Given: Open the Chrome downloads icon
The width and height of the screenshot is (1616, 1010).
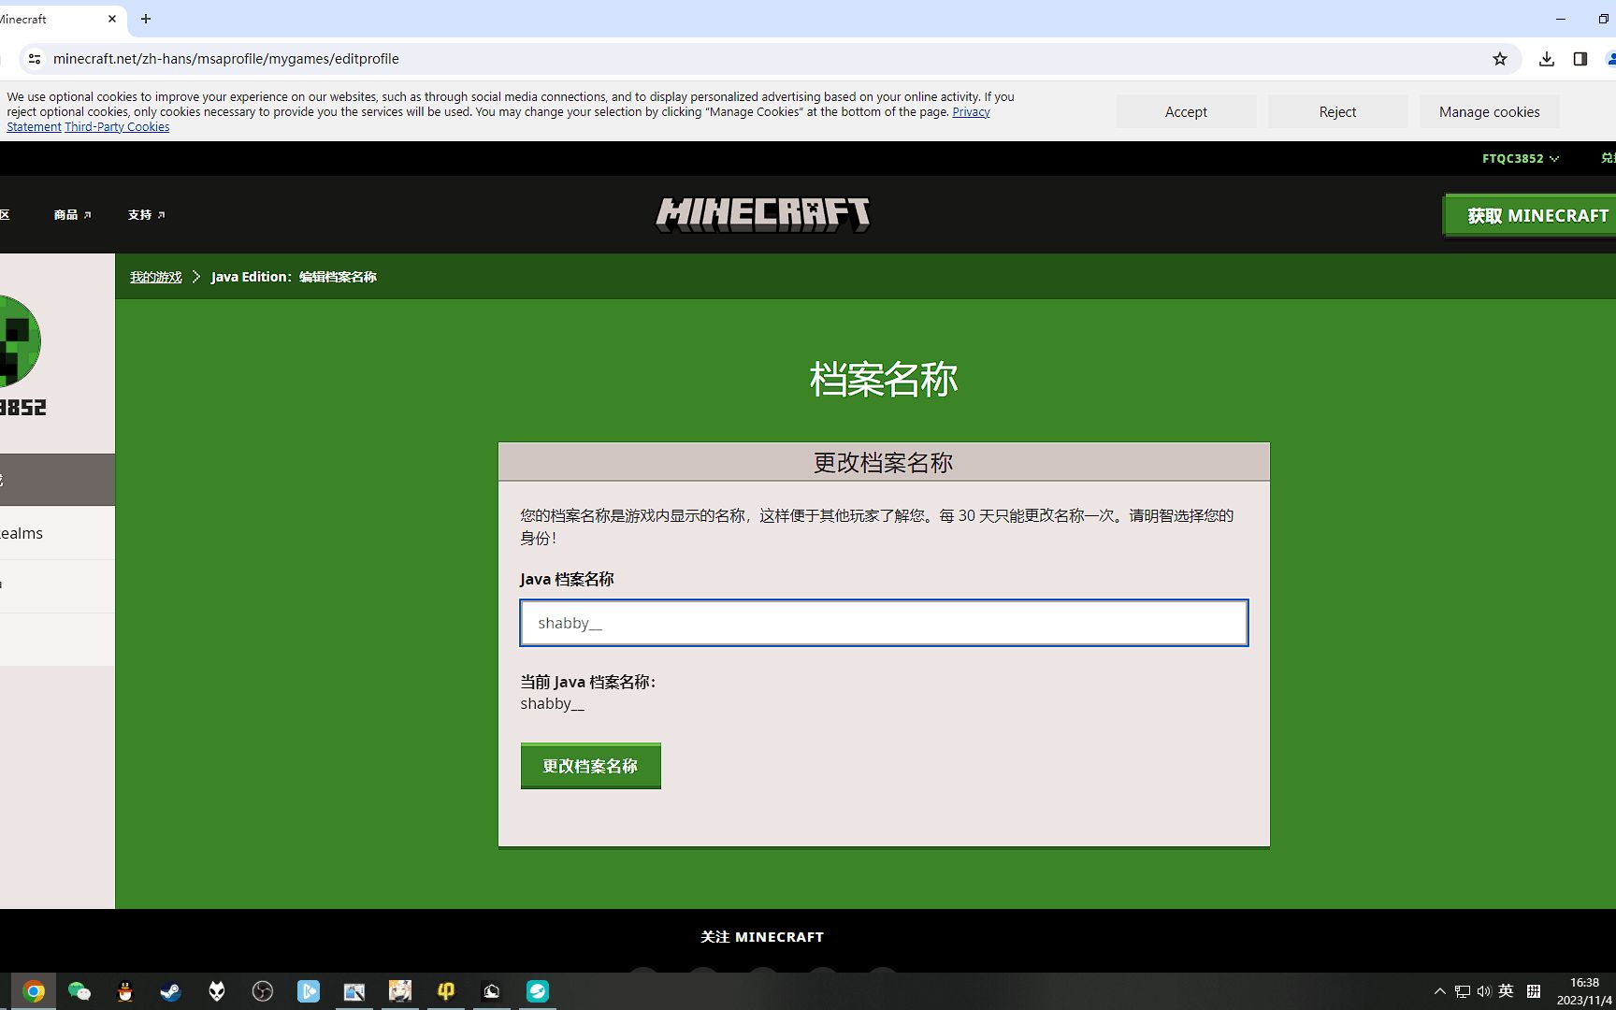Looking at the screenshot, I should 1547,59.
